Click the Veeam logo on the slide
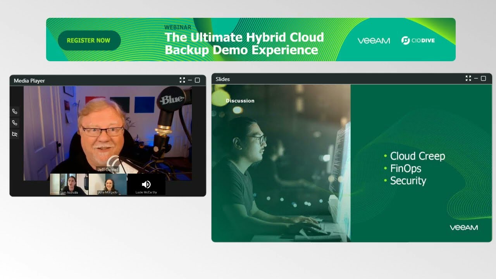 pyautogui.click(x=464, y=228)
